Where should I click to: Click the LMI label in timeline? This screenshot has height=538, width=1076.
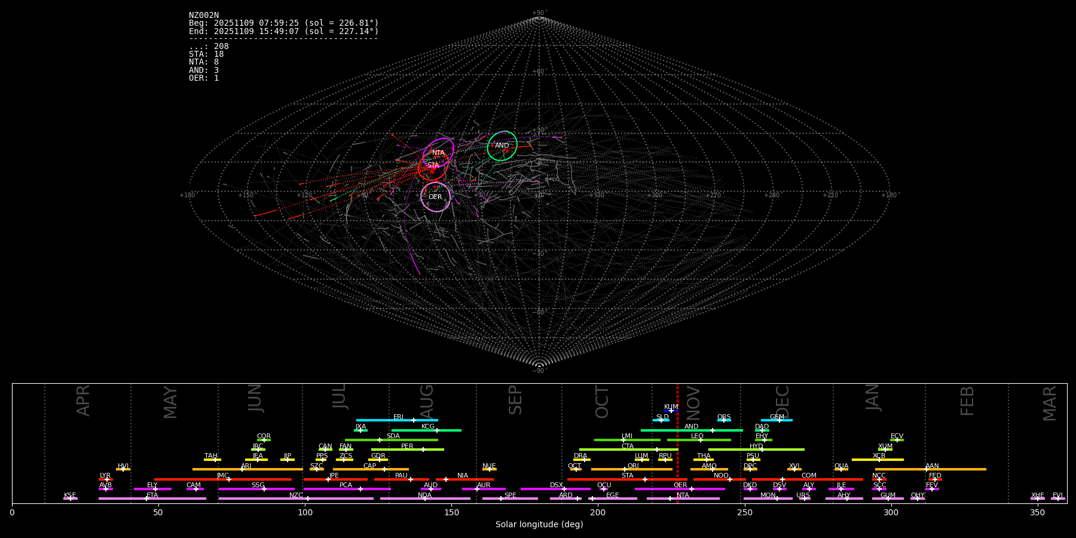click(x=626, y=436)
